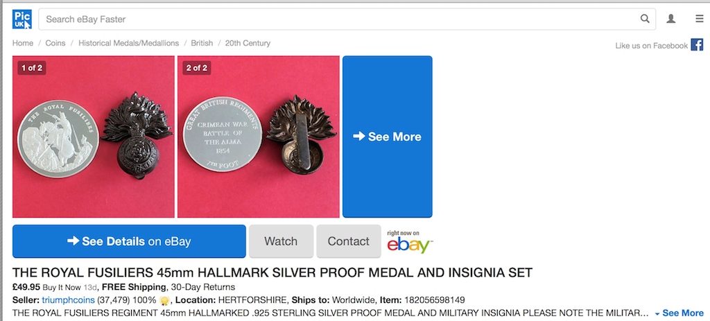Open Historical Medals/Medallions breadcrumb
The image size is (710, 321).
(x=128, y=44)
